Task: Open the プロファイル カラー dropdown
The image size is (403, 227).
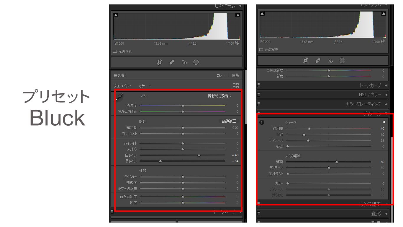Action: point(145,86)
